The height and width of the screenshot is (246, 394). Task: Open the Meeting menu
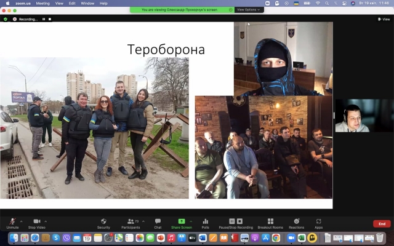pyautogui.click(x=42, y=3)
